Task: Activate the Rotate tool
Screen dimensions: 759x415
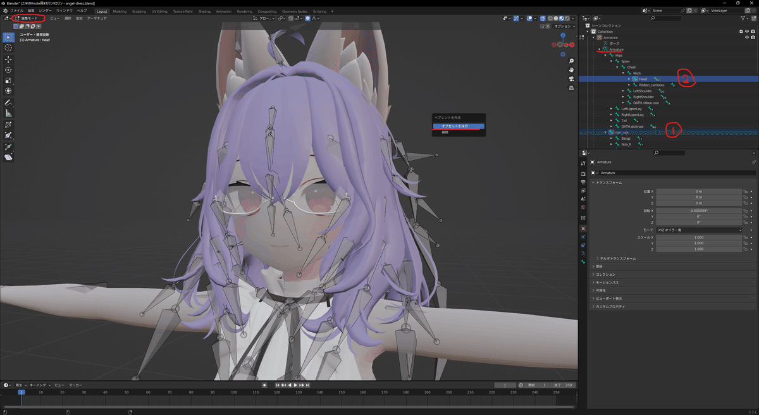Action: click(x=8, y=70)
